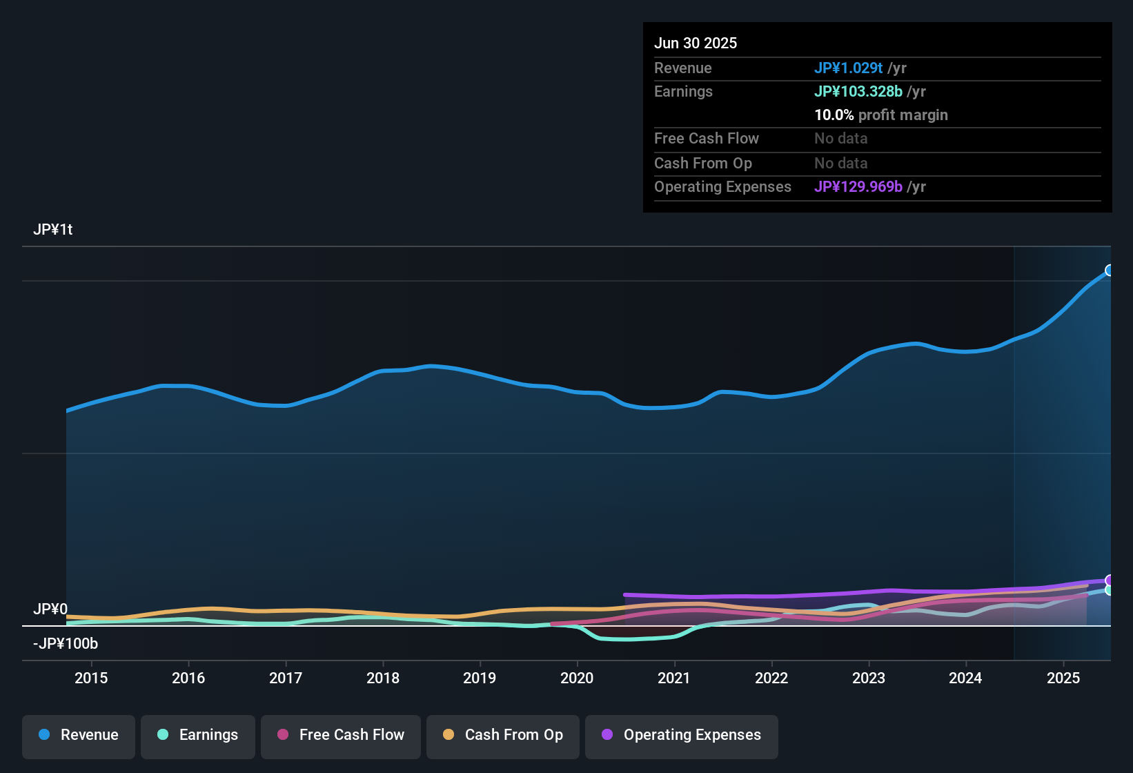Click the 2020 label on the timeline axis
1133x773 pixels.
[x=577, y=678]
